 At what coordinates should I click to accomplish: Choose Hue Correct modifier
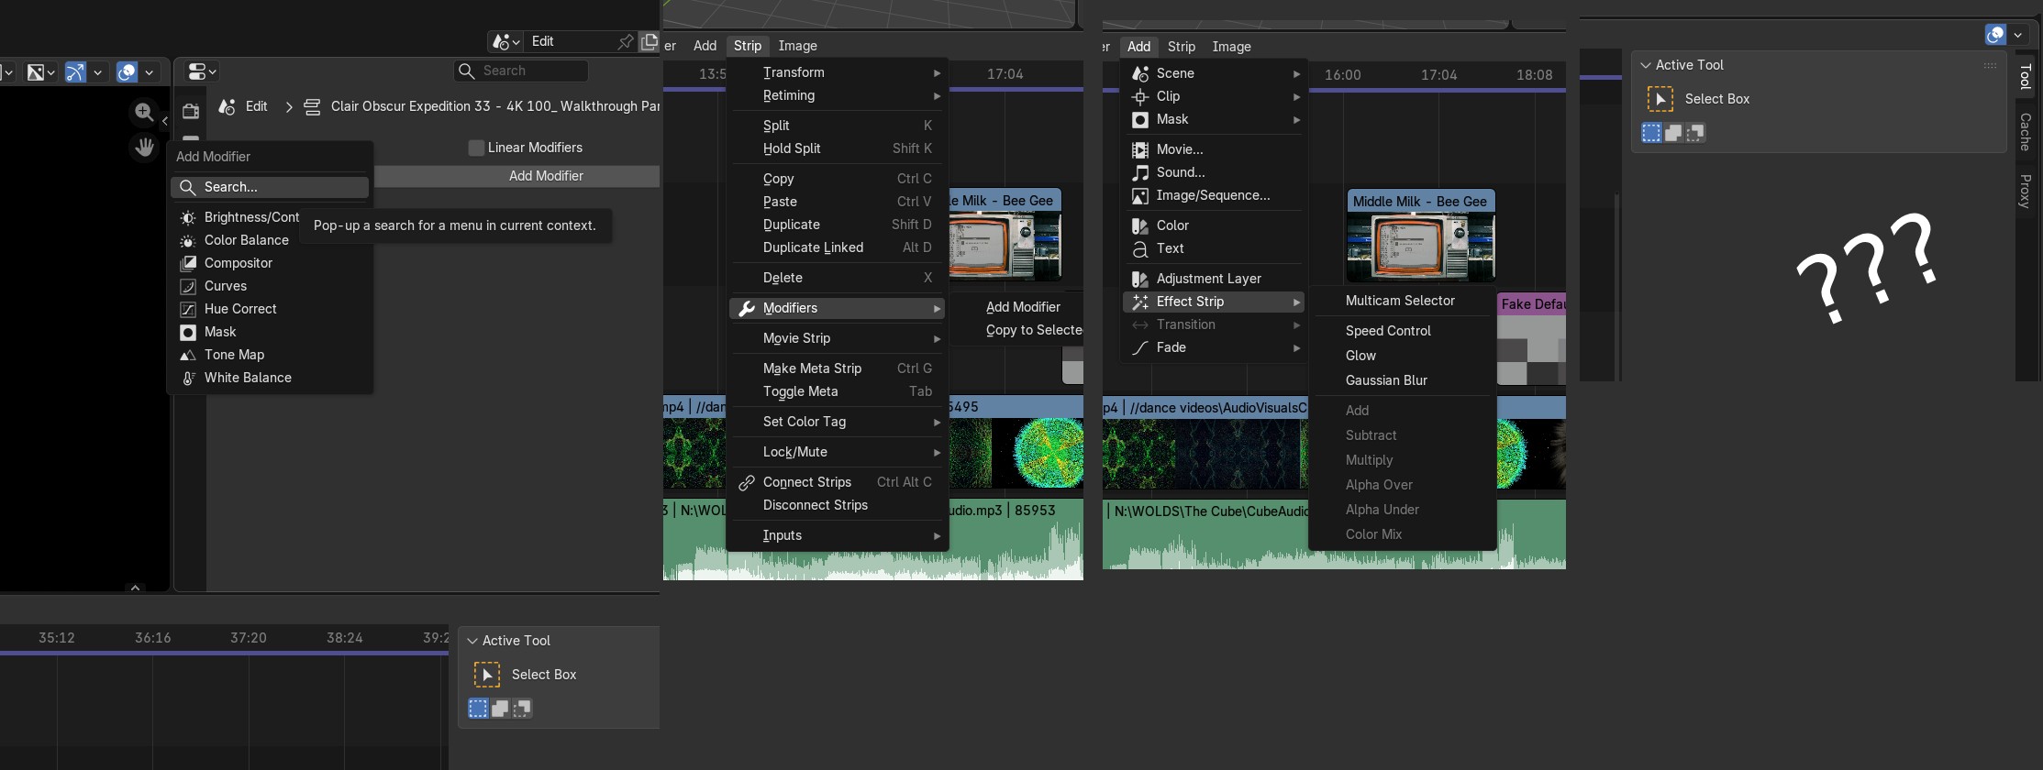271,309
